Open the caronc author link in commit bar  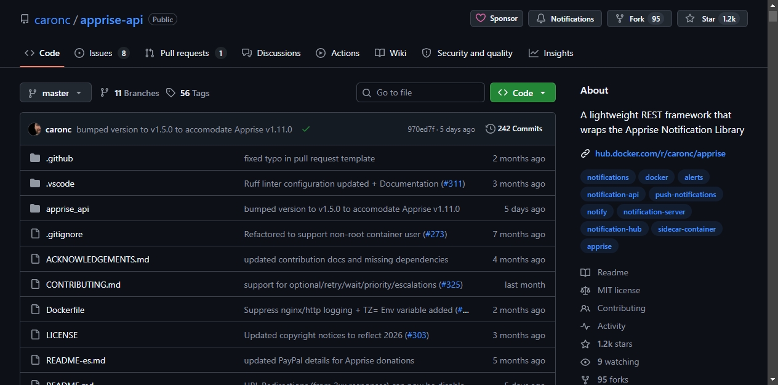pyautogui.click(x=58, y=129)
